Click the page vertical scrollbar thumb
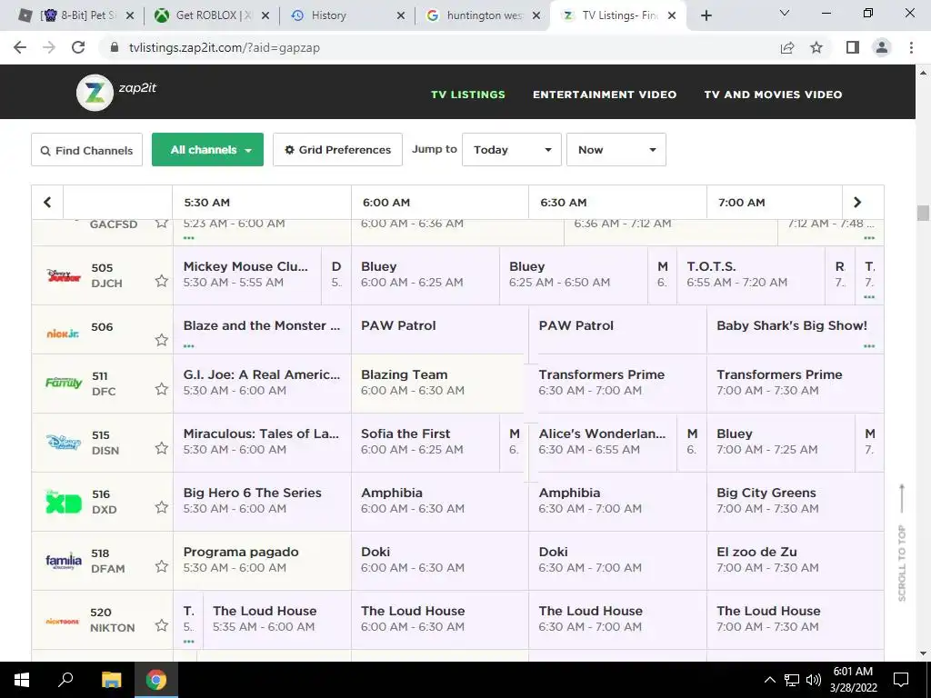 point(923,213)
